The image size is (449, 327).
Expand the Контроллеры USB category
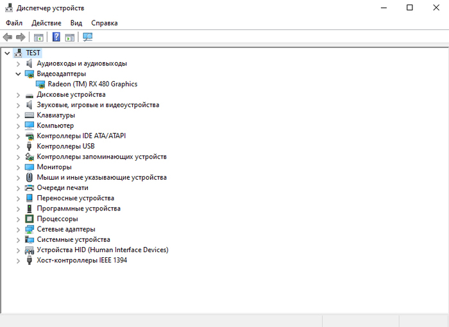pyautogui.click(x=18, y=146)
